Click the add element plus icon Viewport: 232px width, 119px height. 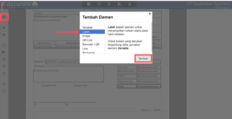pos(4,17)
